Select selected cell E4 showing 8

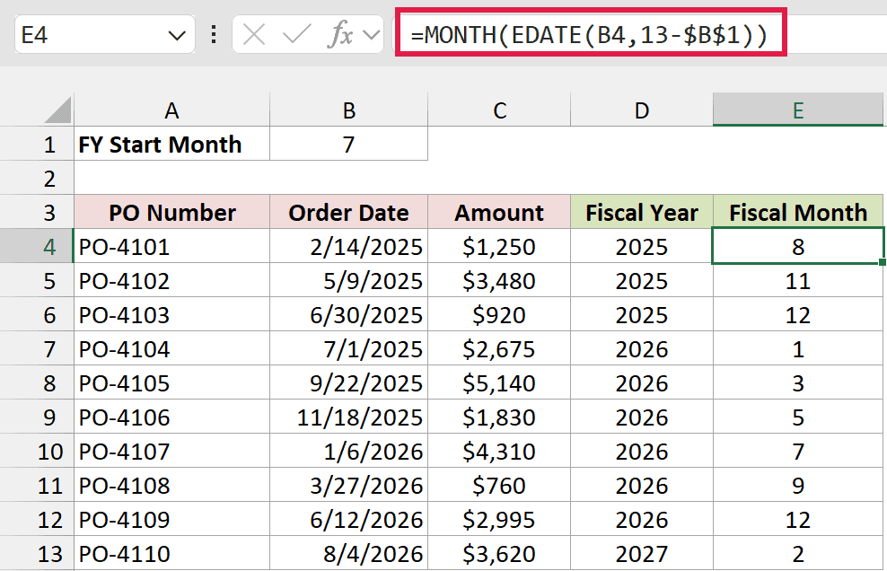coord(798,246)
